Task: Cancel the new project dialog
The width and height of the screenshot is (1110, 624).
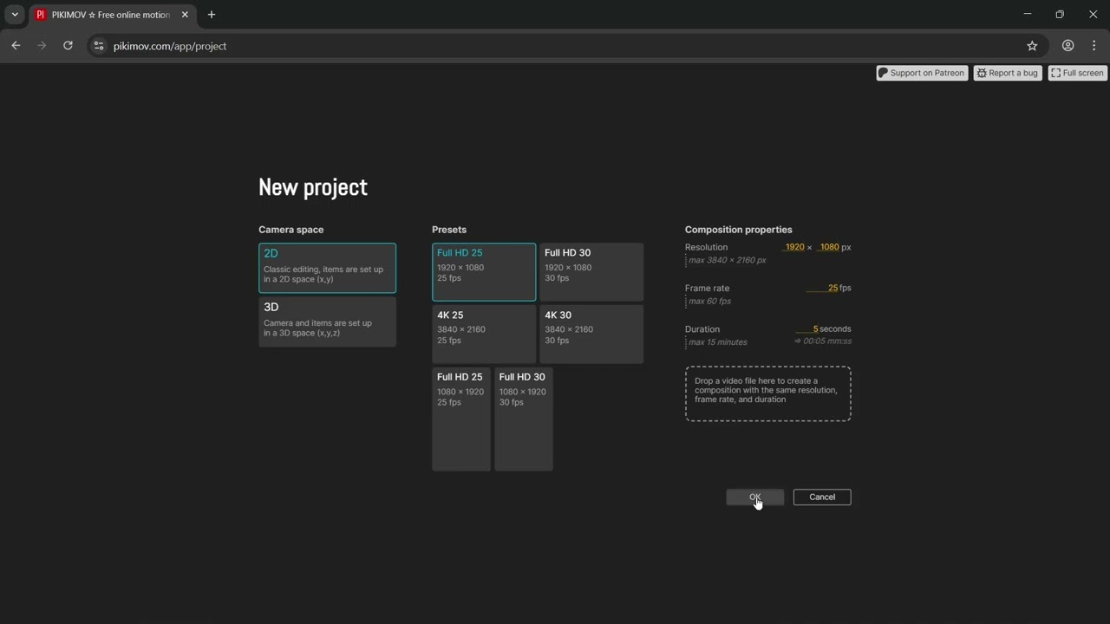Action: pyautogui.click(x=822, y=497)
